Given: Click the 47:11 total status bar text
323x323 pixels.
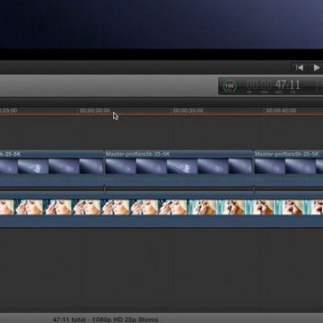Looking at the screenshot, I should point(106,319).
